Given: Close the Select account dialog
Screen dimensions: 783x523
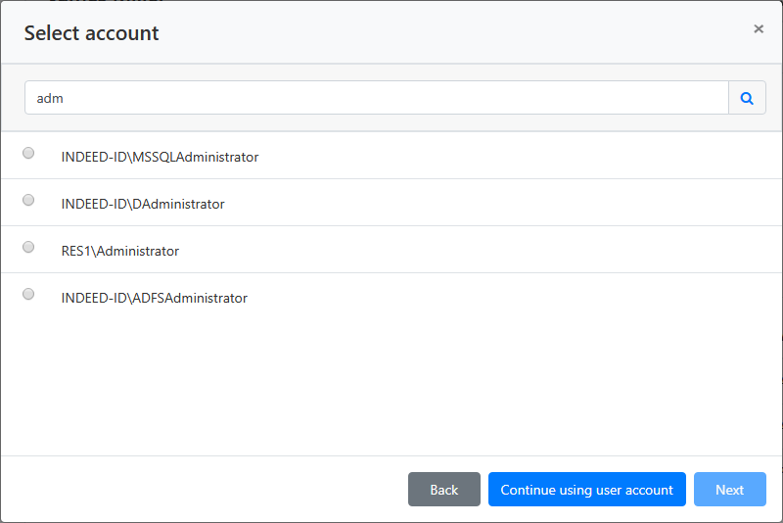Looking at the screenshot, I should [758, 29].
